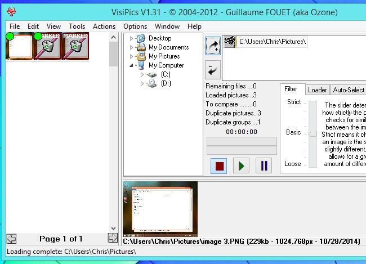Click the Duplicate groups count line
The width and height of the screenshot is (366, 264).
(x=233, y=122)
